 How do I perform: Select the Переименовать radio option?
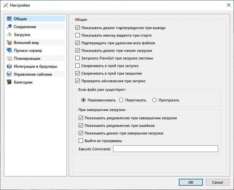(x=84, y=100)
